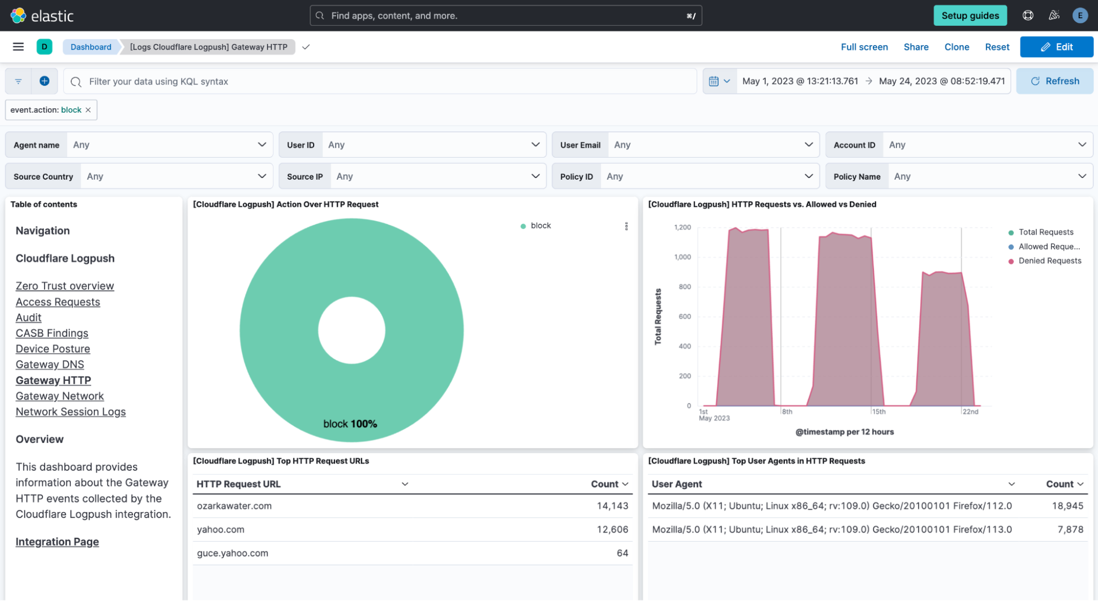Click the Refresh button

pos(1054,81)
